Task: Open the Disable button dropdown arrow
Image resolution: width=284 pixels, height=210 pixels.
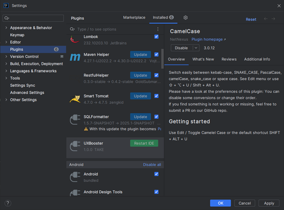Action: pyautogui.click(x=196, y=48)
